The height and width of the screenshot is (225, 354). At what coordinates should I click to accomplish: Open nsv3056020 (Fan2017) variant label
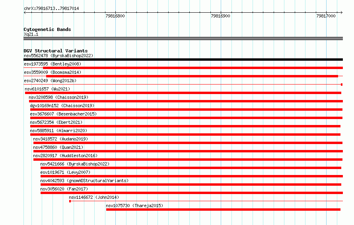[x=64, y=189]
